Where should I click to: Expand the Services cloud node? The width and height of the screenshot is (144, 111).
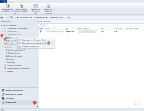pos(3,32)
